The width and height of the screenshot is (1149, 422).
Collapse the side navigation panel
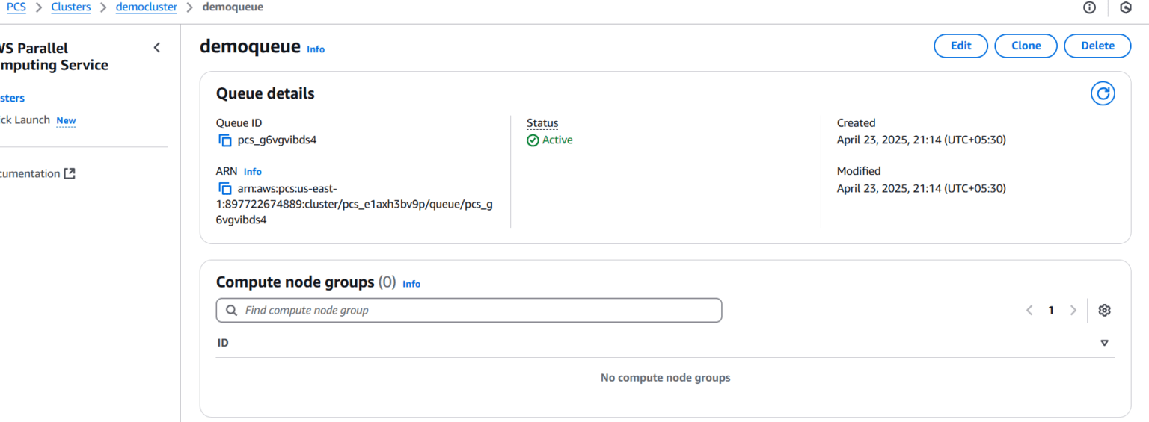click(157, 48)
